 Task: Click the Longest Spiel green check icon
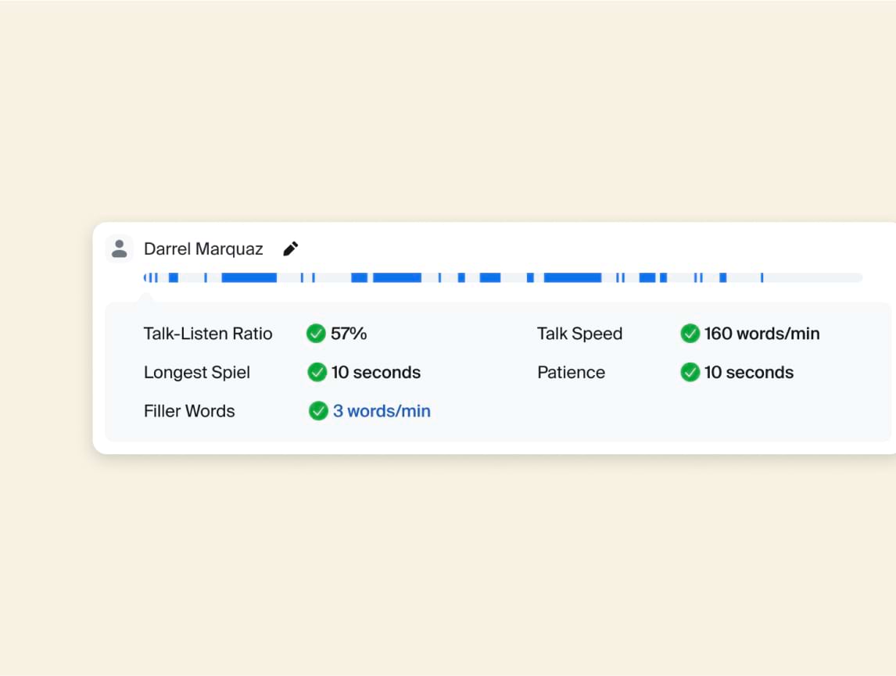click(x=317, y=373)
